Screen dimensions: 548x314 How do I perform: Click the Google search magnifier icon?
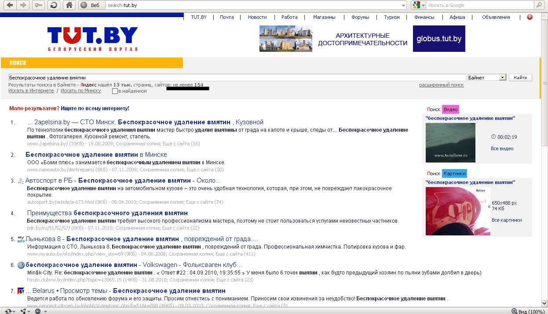(x=539, y=5)
